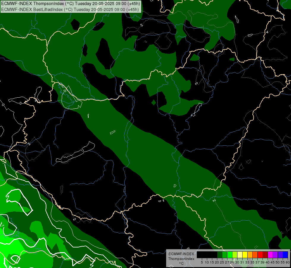Image resolution: width=291 pixels, height=268 pixels.
Task: Select the dark green 20–25 legend swatch
Action: tap(220, 255)
